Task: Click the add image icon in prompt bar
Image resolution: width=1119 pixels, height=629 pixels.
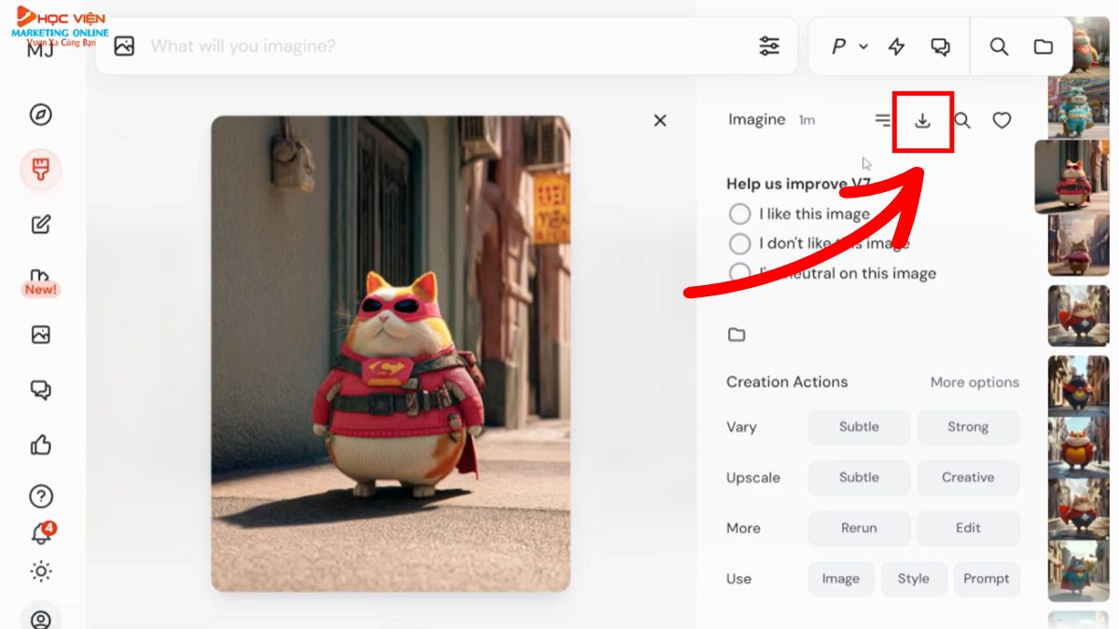Action: pyautogui.click(x=124, y=46)
